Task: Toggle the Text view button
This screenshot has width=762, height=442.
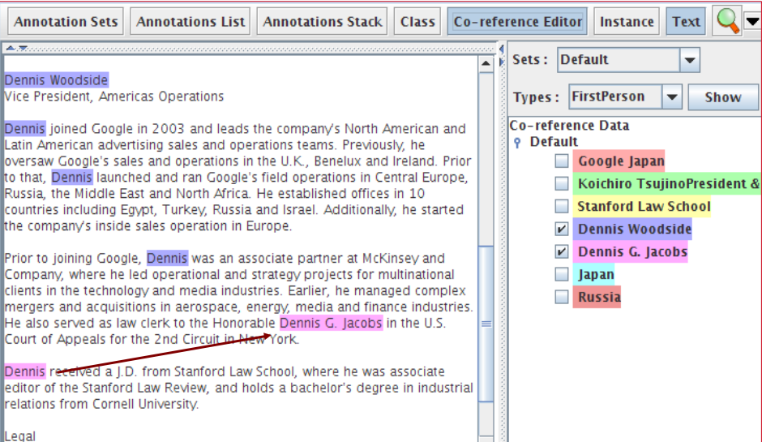Action: (x=686, y=22)
